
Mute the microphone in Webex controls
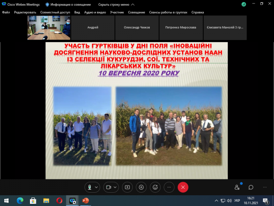[x=89, y=187]
